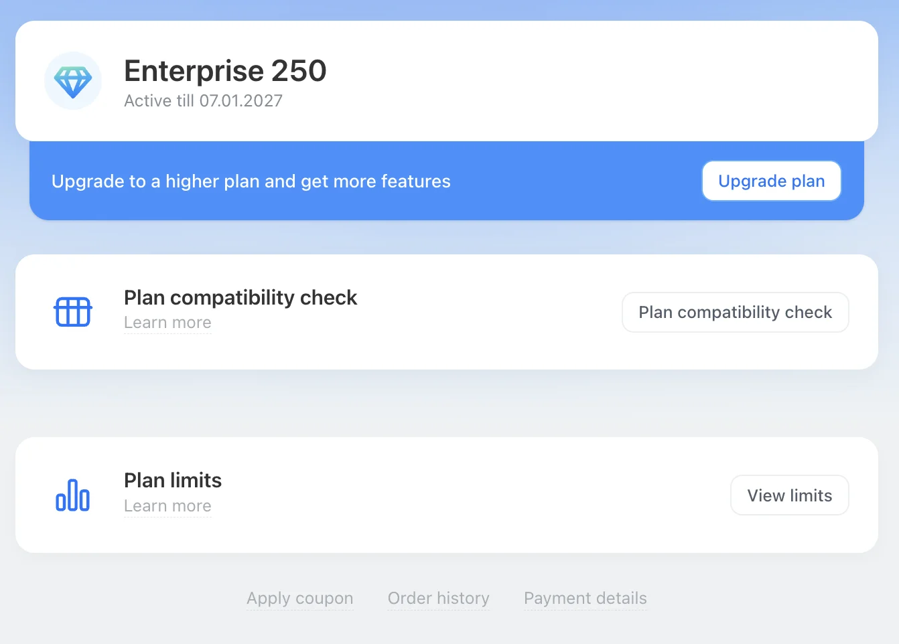Click the Plan compatibility check grid icon
This screenshot has width=899, height=644.
[72, 312]
